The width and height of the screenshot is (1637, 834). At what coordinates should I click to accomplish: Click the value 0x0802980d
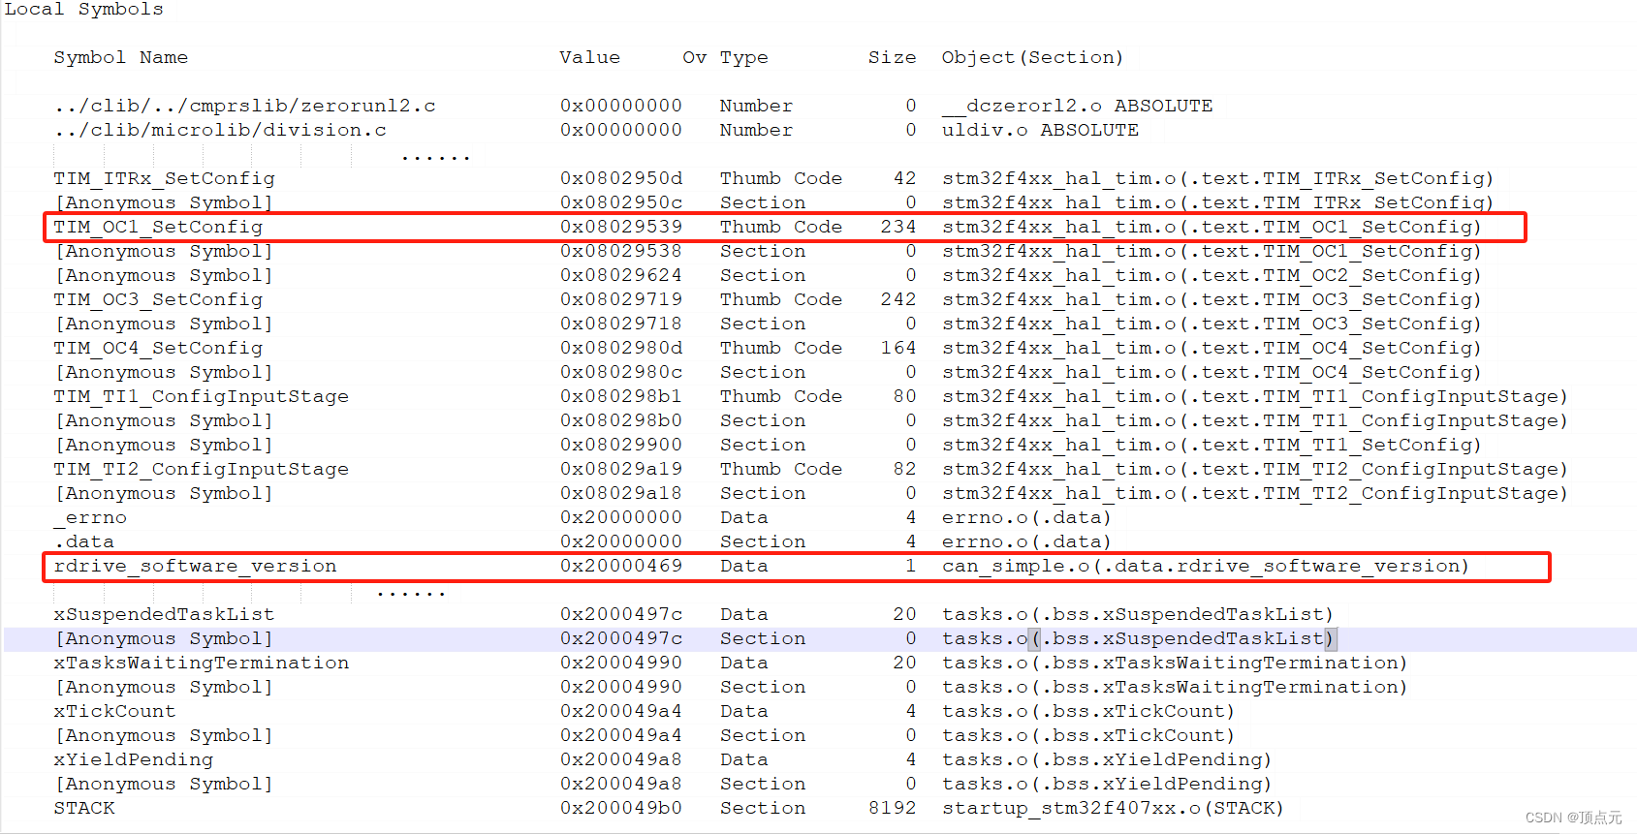621,348
